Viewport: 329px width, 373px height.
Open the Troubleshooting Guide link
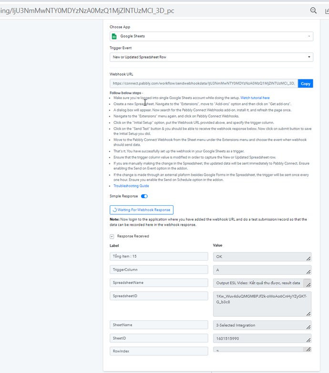[131, 186]
